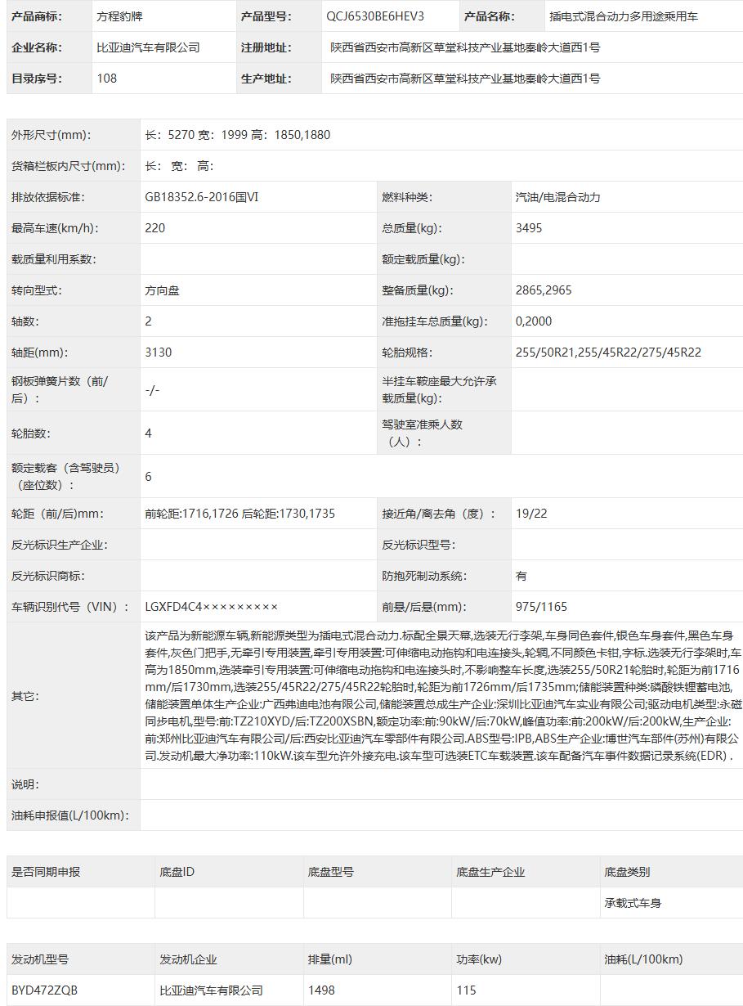Click the 轴数 value 2

click(148, 321)
